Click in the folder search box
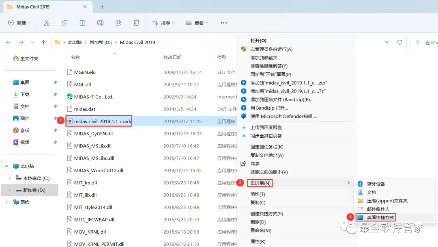The height and width of the screenshot is (247, 438). pos(424,43)
